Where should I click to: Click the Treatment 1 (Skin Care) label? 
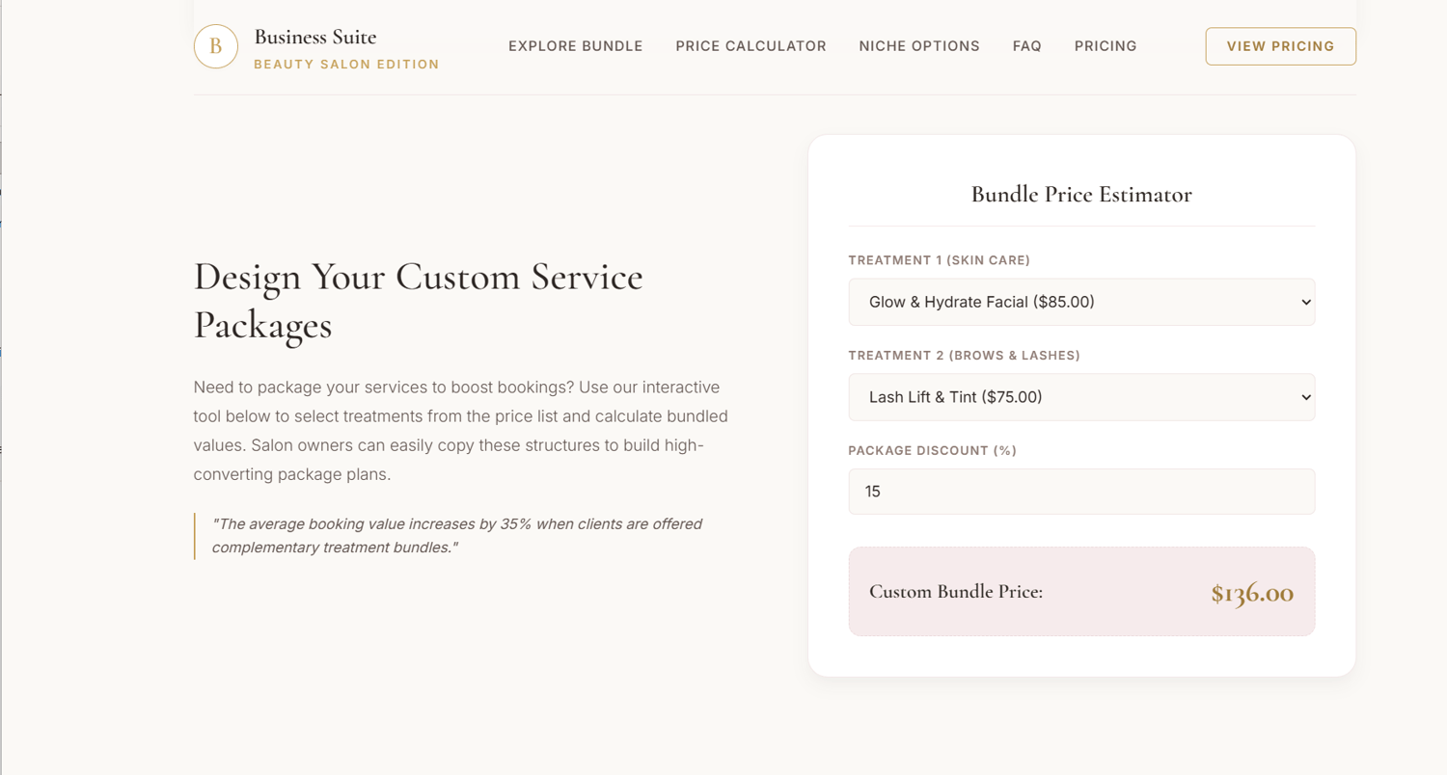click(x=940, y=260)
